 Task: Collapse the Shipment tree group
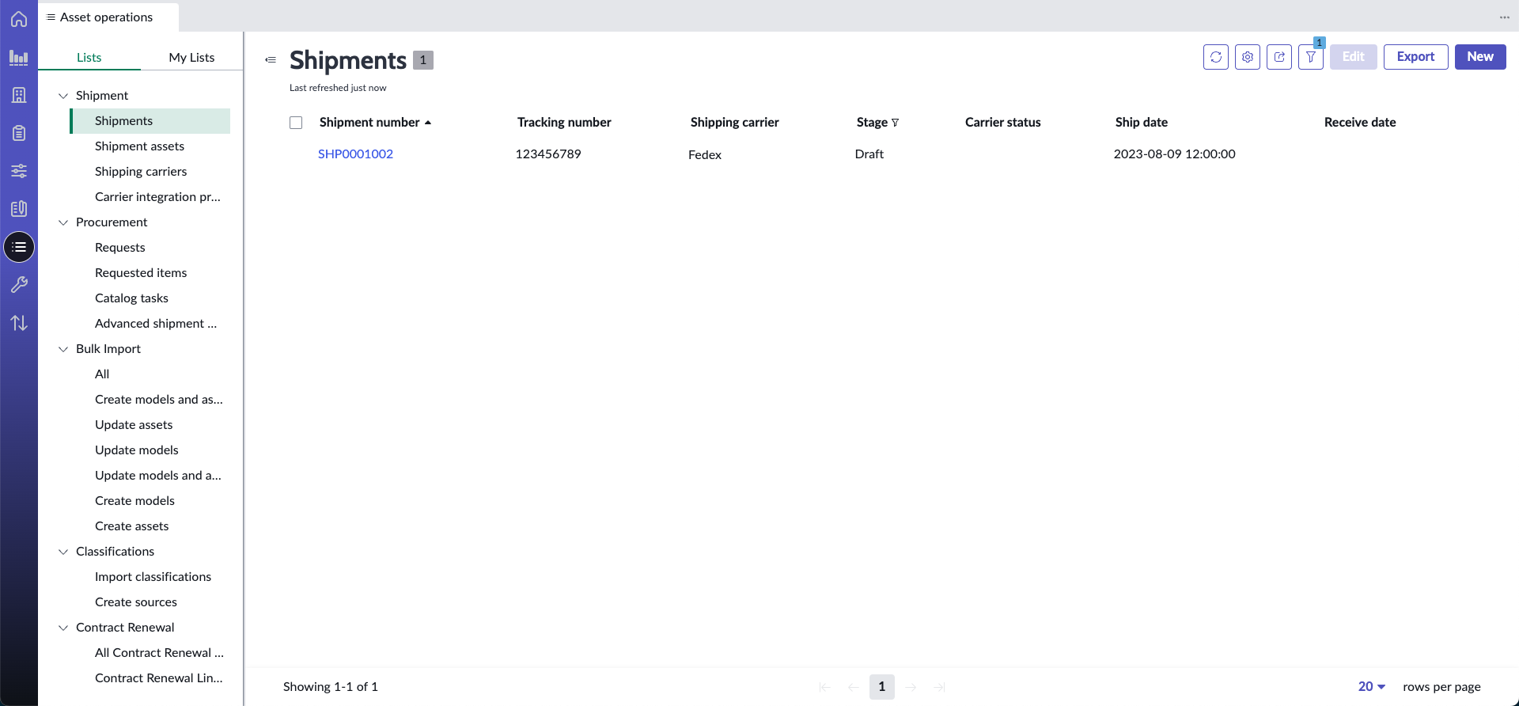coord(63,96)
